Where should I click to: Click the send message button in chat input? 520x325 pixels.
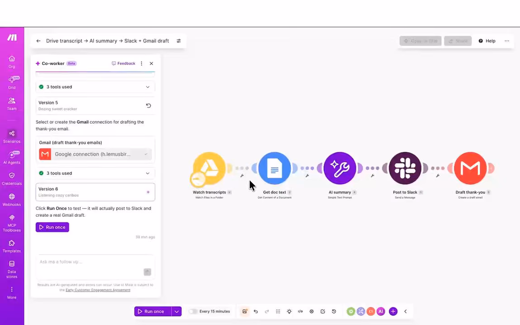(147, 272)
